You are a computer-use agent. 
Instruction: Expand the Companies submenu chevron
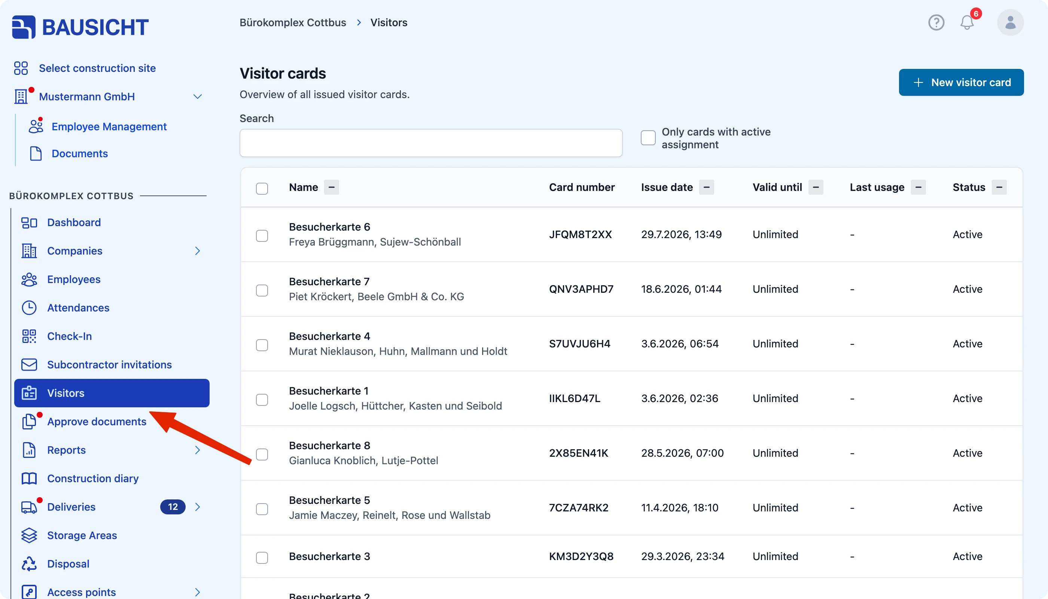(197, 251)
